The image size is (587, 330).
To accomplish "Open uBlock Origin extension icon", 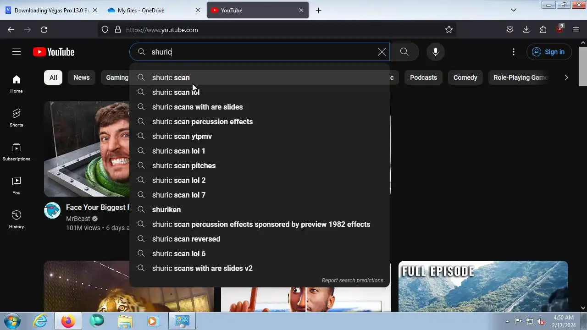I will (559, 29).
